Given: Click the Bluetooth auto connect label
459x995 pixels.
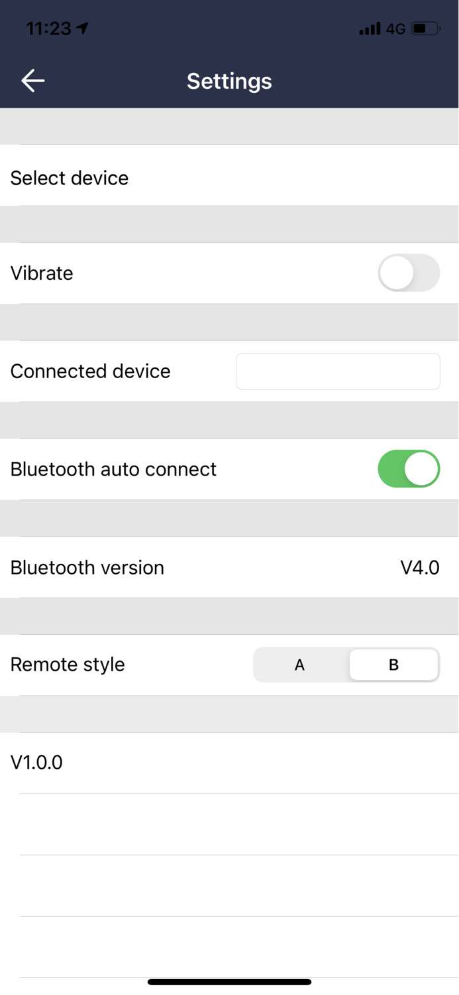Looking at the screenshot, I should (113, 468).
